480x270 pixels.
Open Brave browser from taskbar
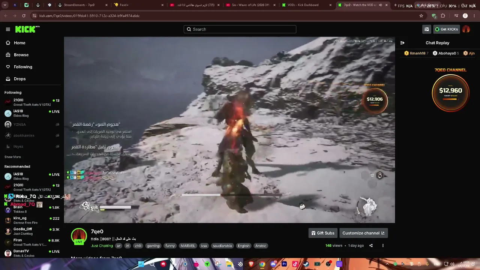(251, 264)
